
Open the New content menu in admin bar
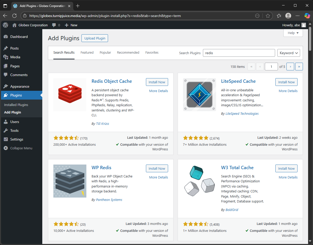coord(71,25)
